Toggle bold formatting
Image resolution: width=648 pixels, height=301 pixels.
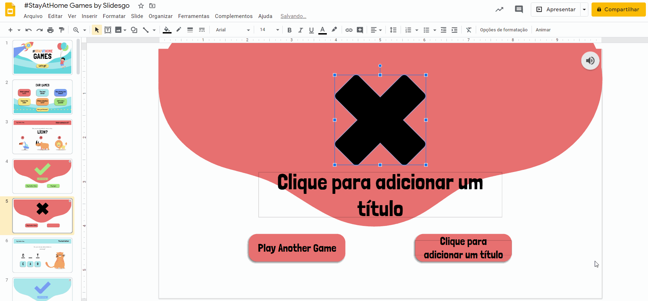tap(289, 30)
